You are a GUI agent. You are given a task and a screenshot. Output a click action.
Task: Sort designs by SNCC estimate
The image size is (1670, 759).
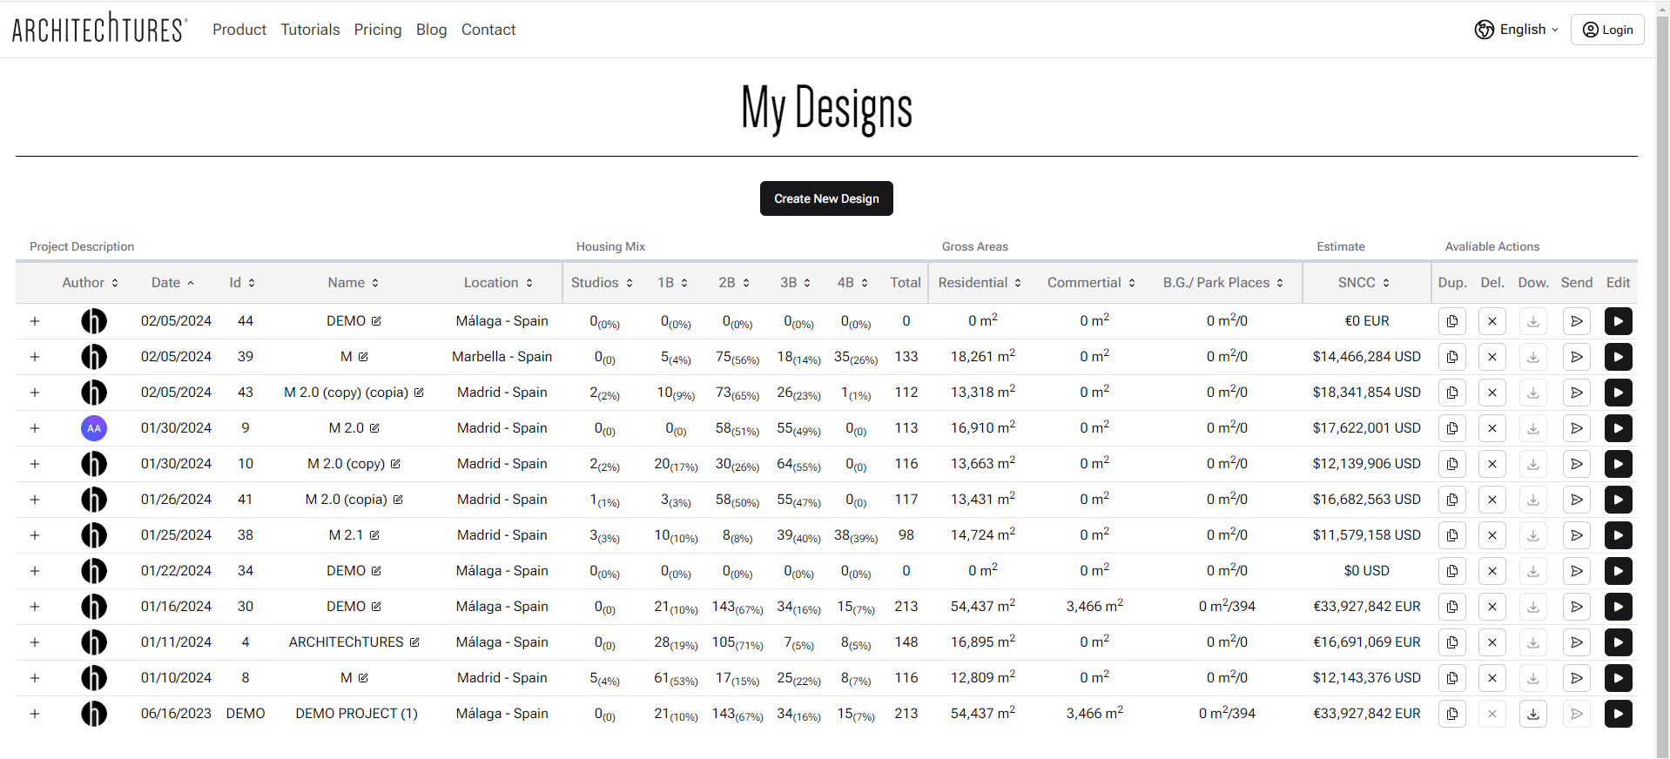(x=1364, y=283)
